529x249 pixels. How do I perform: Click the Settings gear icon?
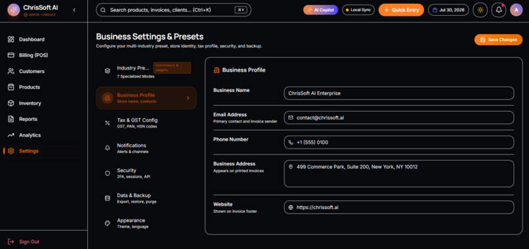coord(11,151)
